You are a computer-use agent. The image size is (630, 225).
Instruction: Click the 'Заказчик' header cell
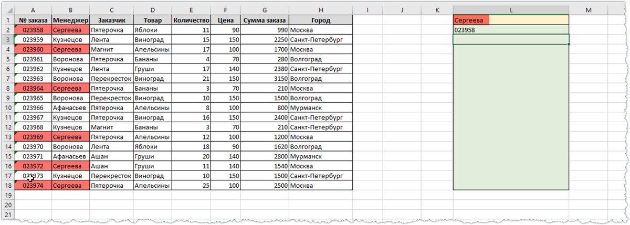111,20
